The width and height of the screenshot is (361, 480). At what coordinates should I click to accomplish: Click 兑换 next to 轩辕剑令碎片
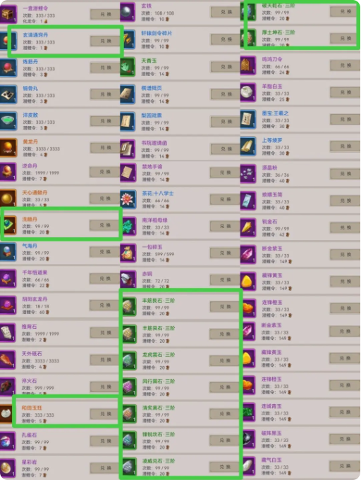pyautogui.click(x=226, y=39)
